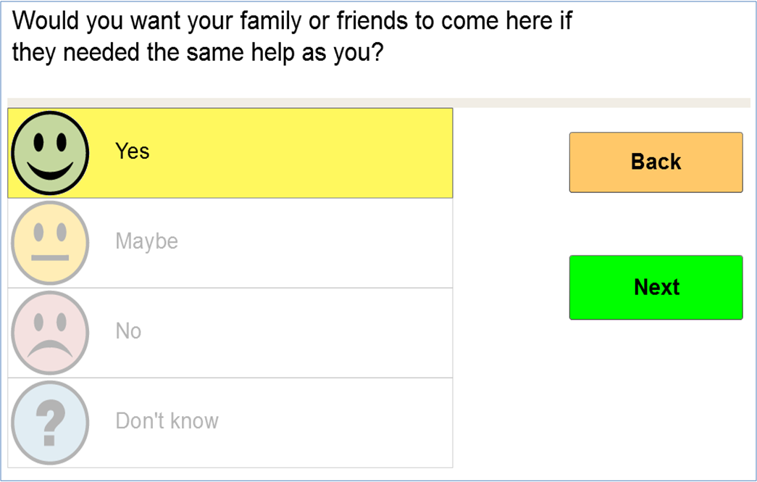Click the straight mouth line on yellow face
Viewport: 757px width, 482px height.
coord(50,258)
